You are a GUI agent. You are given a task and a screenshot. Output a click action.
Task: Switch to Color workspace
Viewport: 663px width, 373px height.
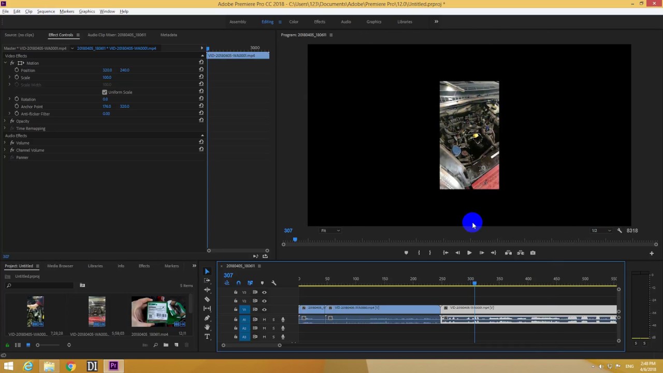pos(294,22)
